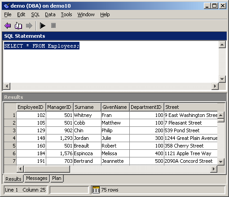Click the Fran given name cell
Screen dimensions: 229x197
coord(115,115)
